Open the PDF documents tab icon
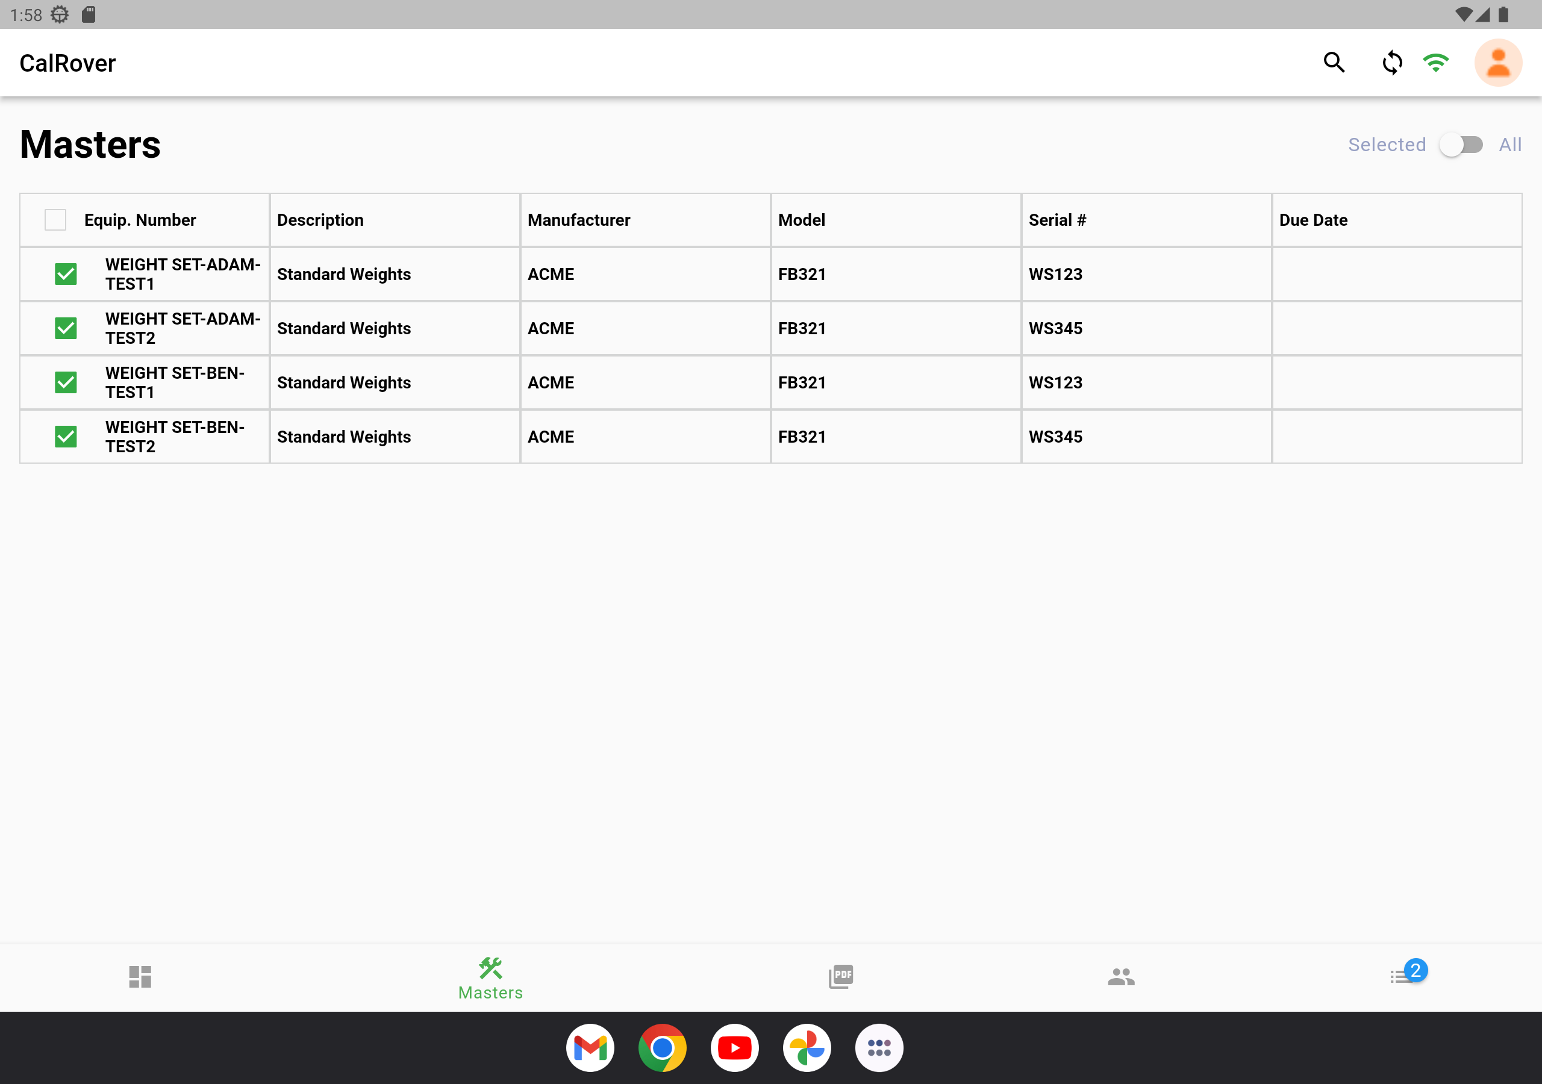This screenshot has height=1084, width=1542. coord(840,977)
